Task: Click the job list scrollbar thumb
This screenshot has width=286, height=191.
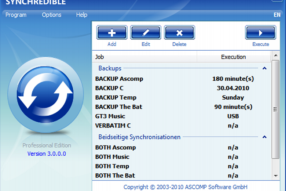Action: [x=275, y=109]
